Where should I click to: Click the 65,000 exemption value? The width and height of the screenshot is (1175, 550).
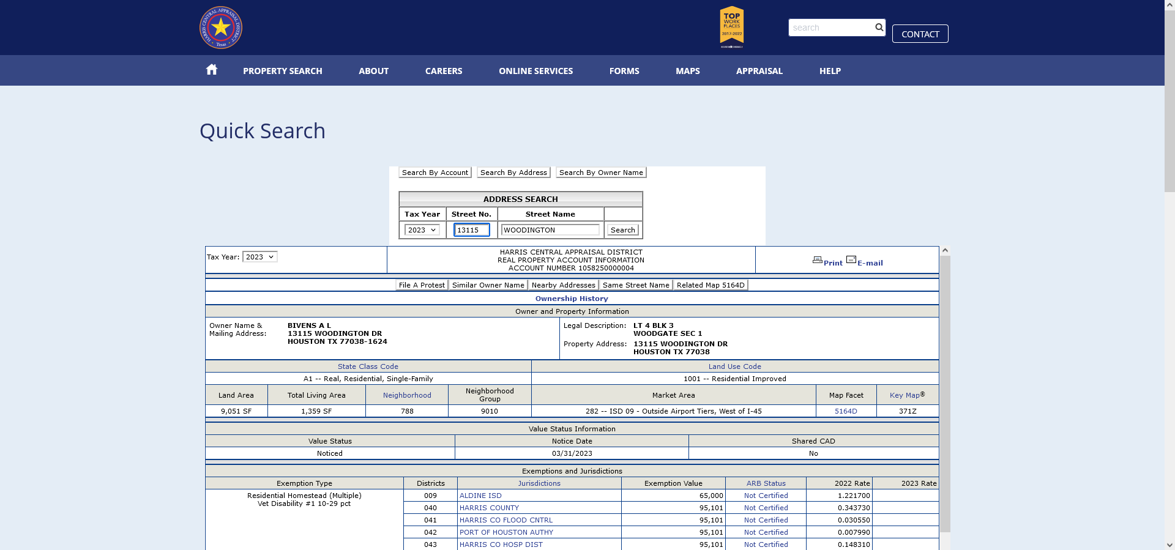point(711,496)
